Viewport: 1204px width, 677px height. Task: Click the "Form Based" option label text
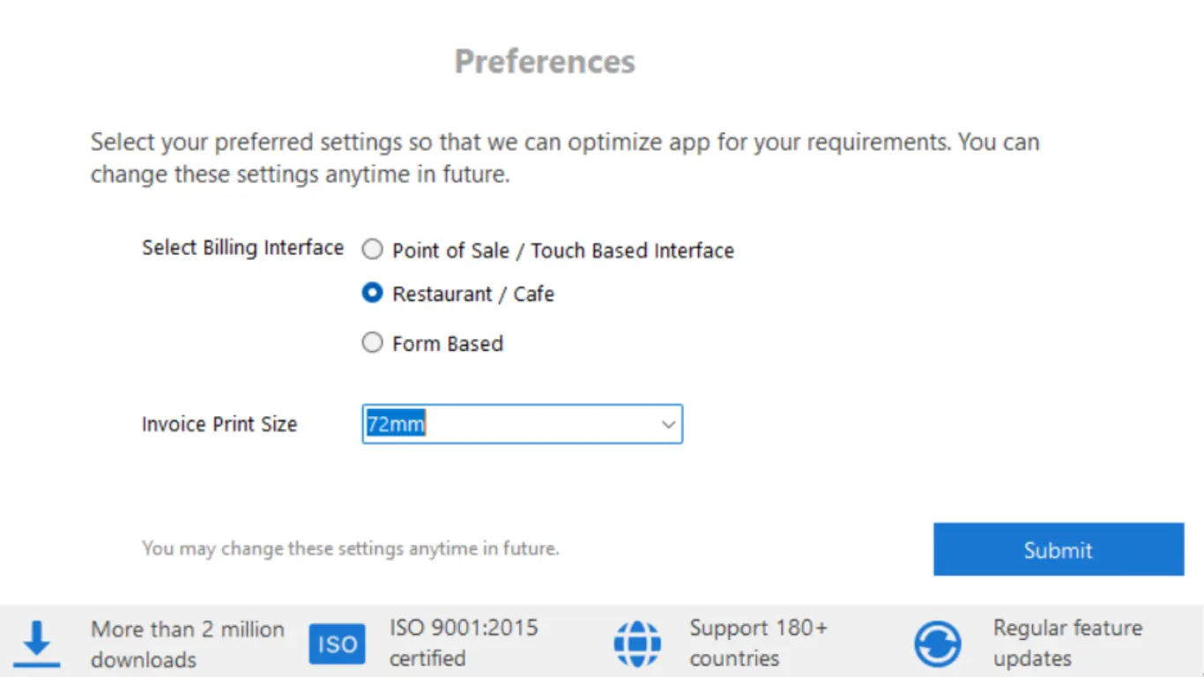448,344
